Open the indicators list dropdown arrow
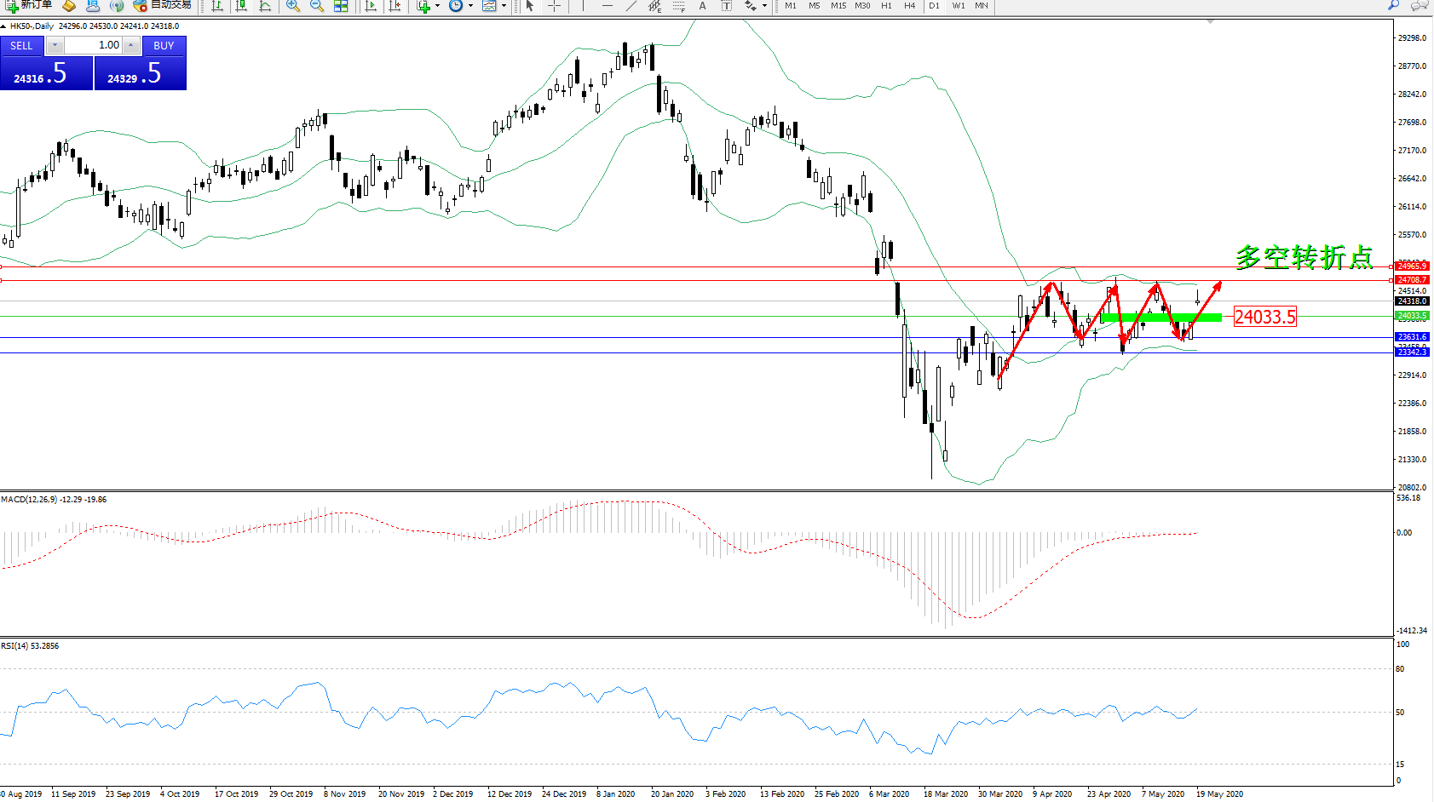Screen dimensions: 1434x802 437,6
